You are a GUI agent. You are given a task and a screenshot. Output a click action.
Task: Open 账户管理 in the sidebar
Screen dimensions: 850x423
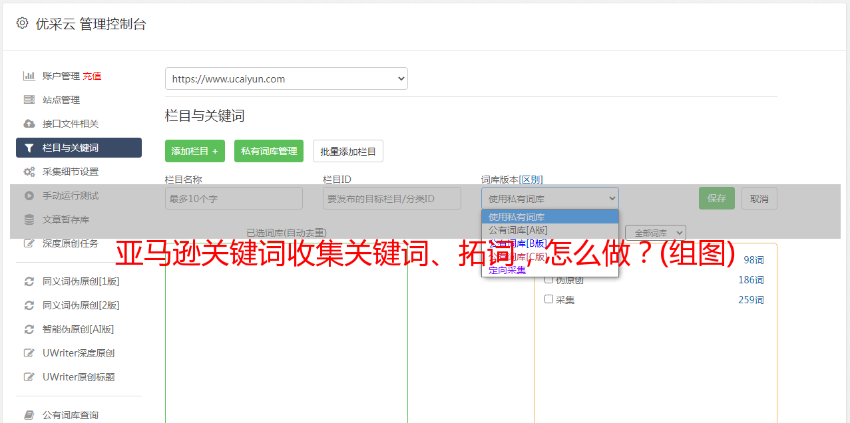61,76
